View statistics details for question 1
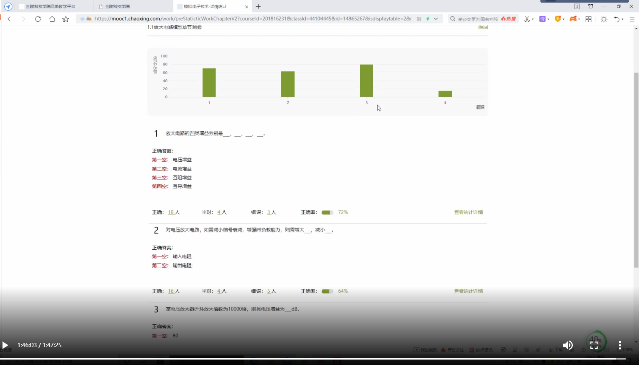Screen dimensions: 639x365 [468, 212]
